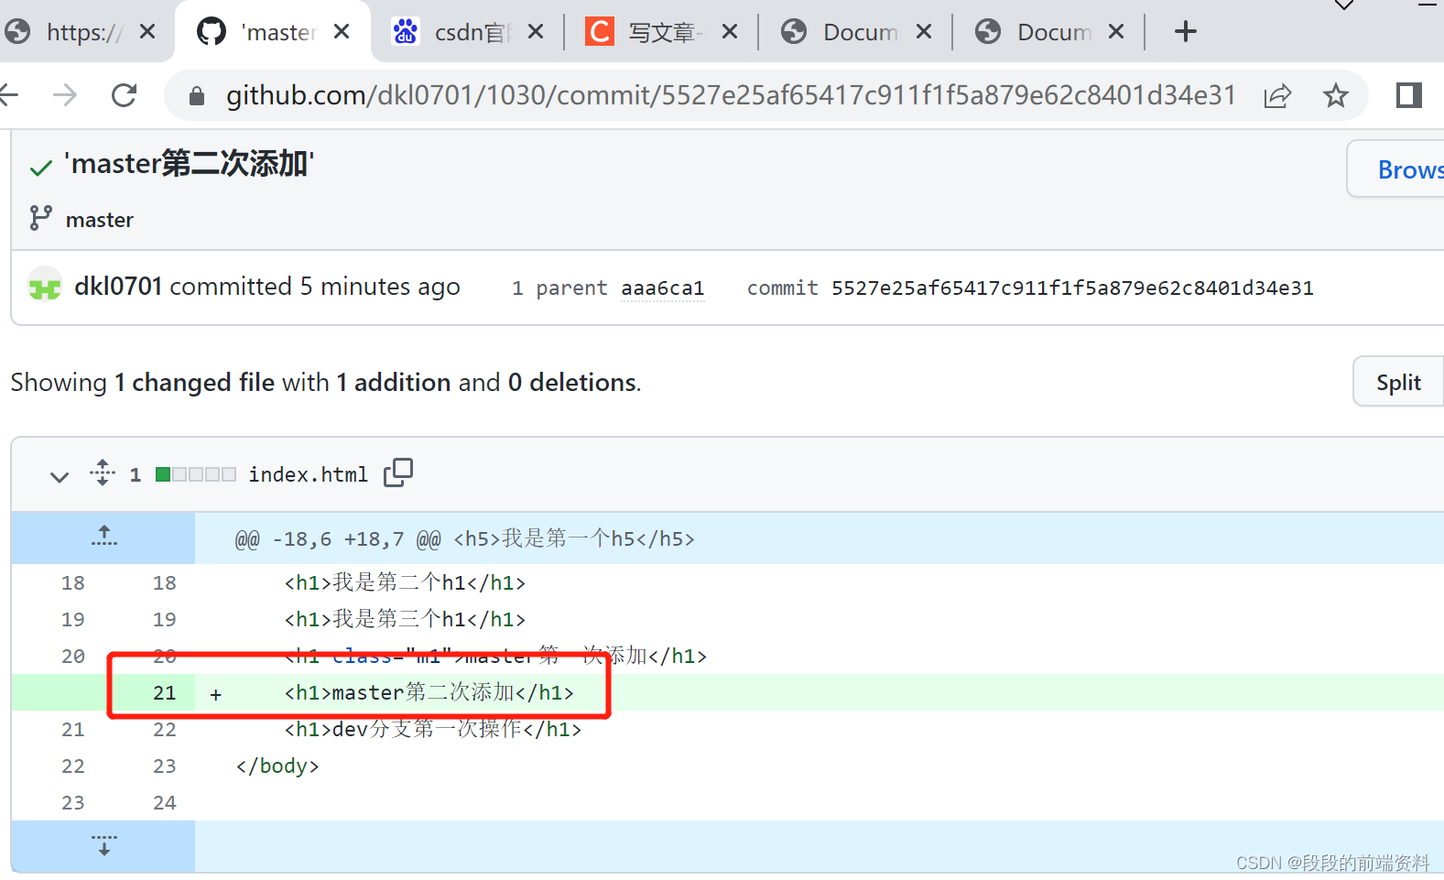Open the dkl0701 user profile link
This screenshot has width=1444, height=880.
(x=118, y=287)
